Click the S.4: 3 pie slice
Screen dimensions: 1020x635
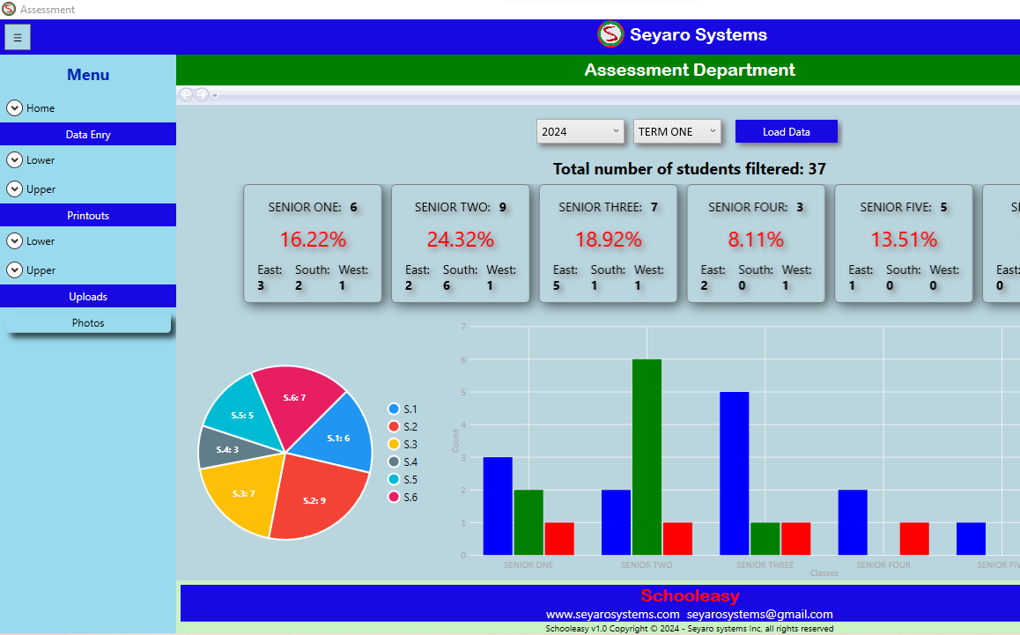(x=227, y=449)
